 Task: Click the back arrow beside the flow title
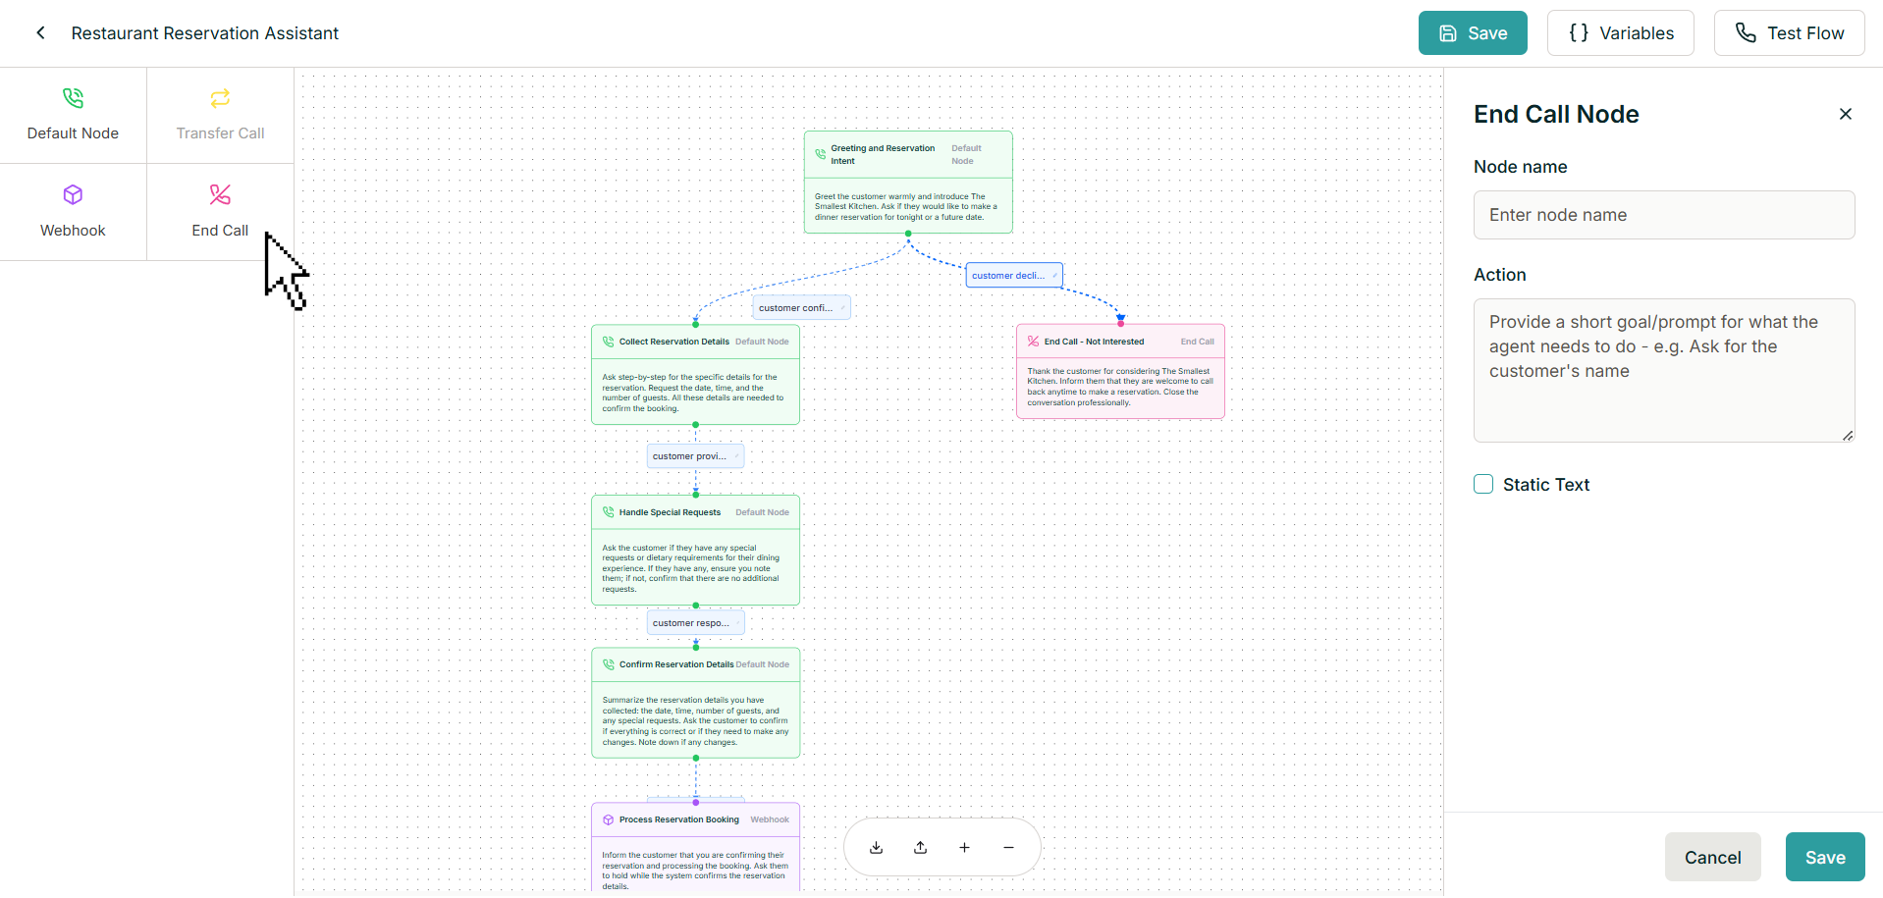pos(40,33)
